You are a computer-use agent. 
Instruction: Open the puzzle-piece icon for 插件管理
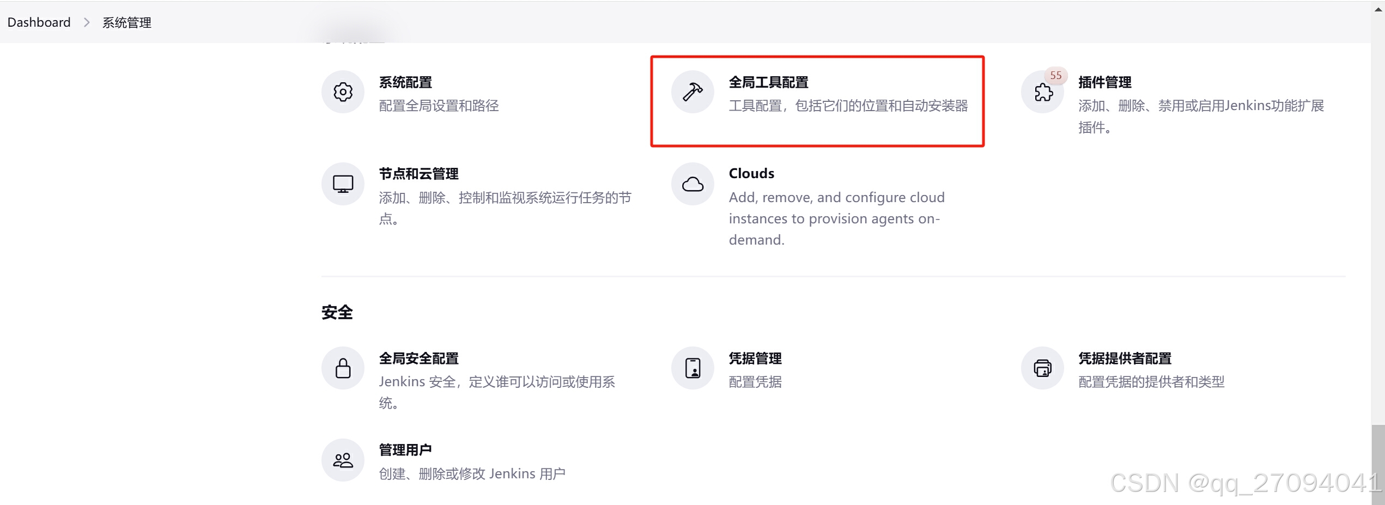(1042, 93)
